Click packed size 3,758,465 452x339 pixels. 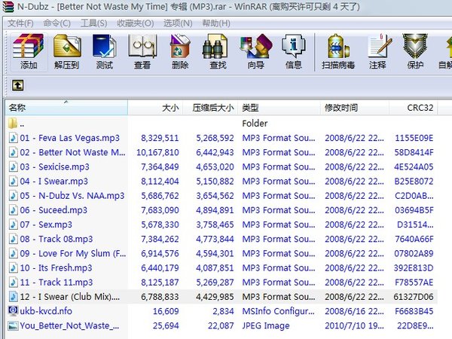[x=215, y=224]
